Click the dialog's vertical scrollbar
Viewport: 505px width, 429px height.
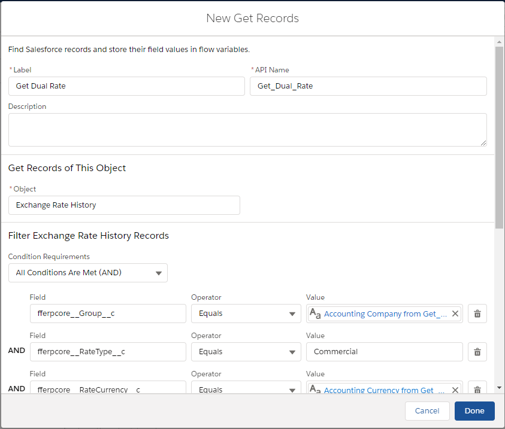point(499,138)
